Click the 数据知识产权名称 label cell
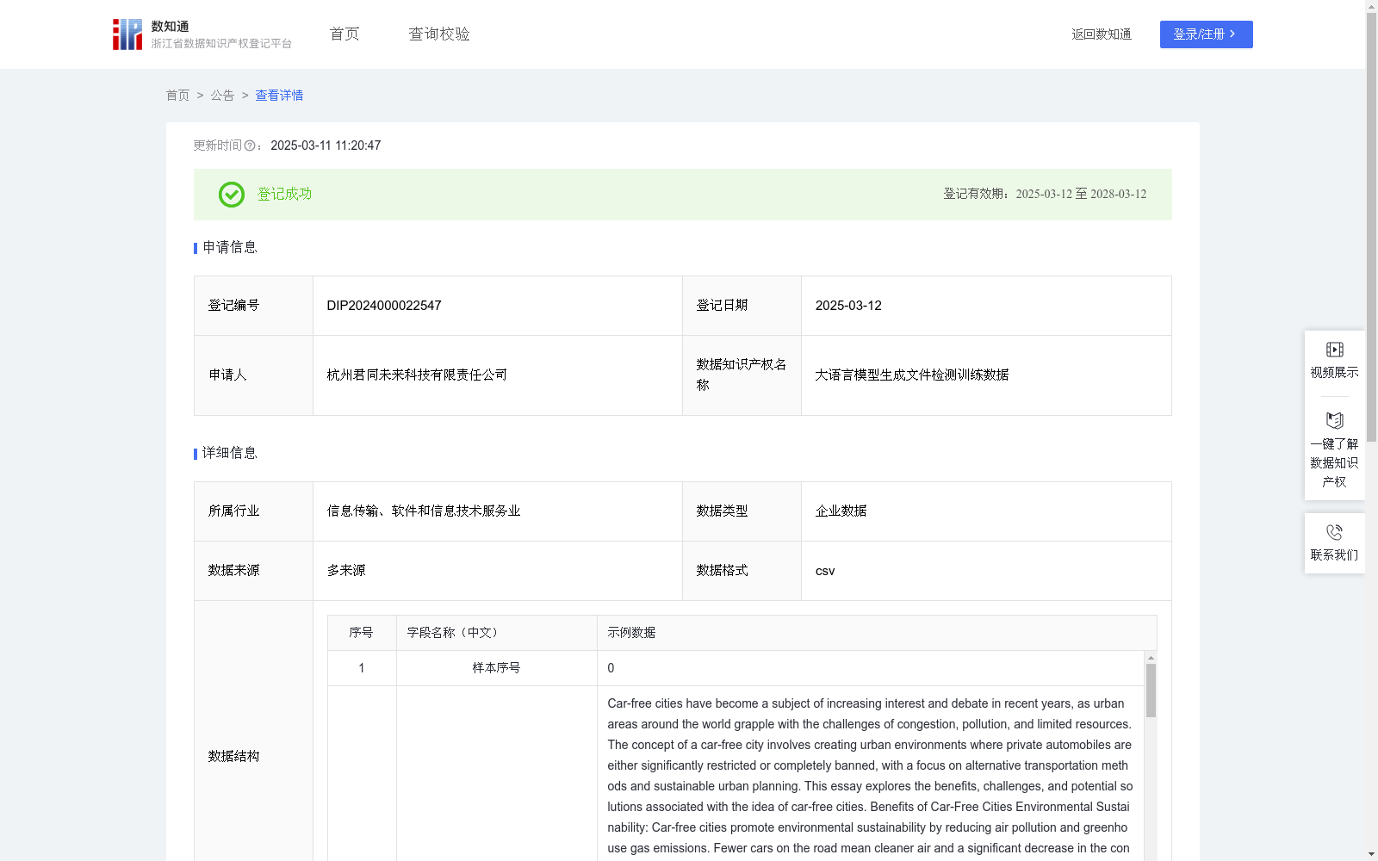 coord(742,375)
